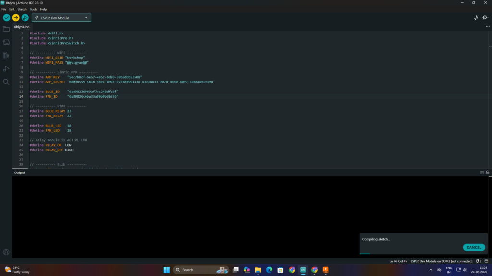492x276 pixels.
Task: Click the Output panel title
Action: click(x=19, y=172)
